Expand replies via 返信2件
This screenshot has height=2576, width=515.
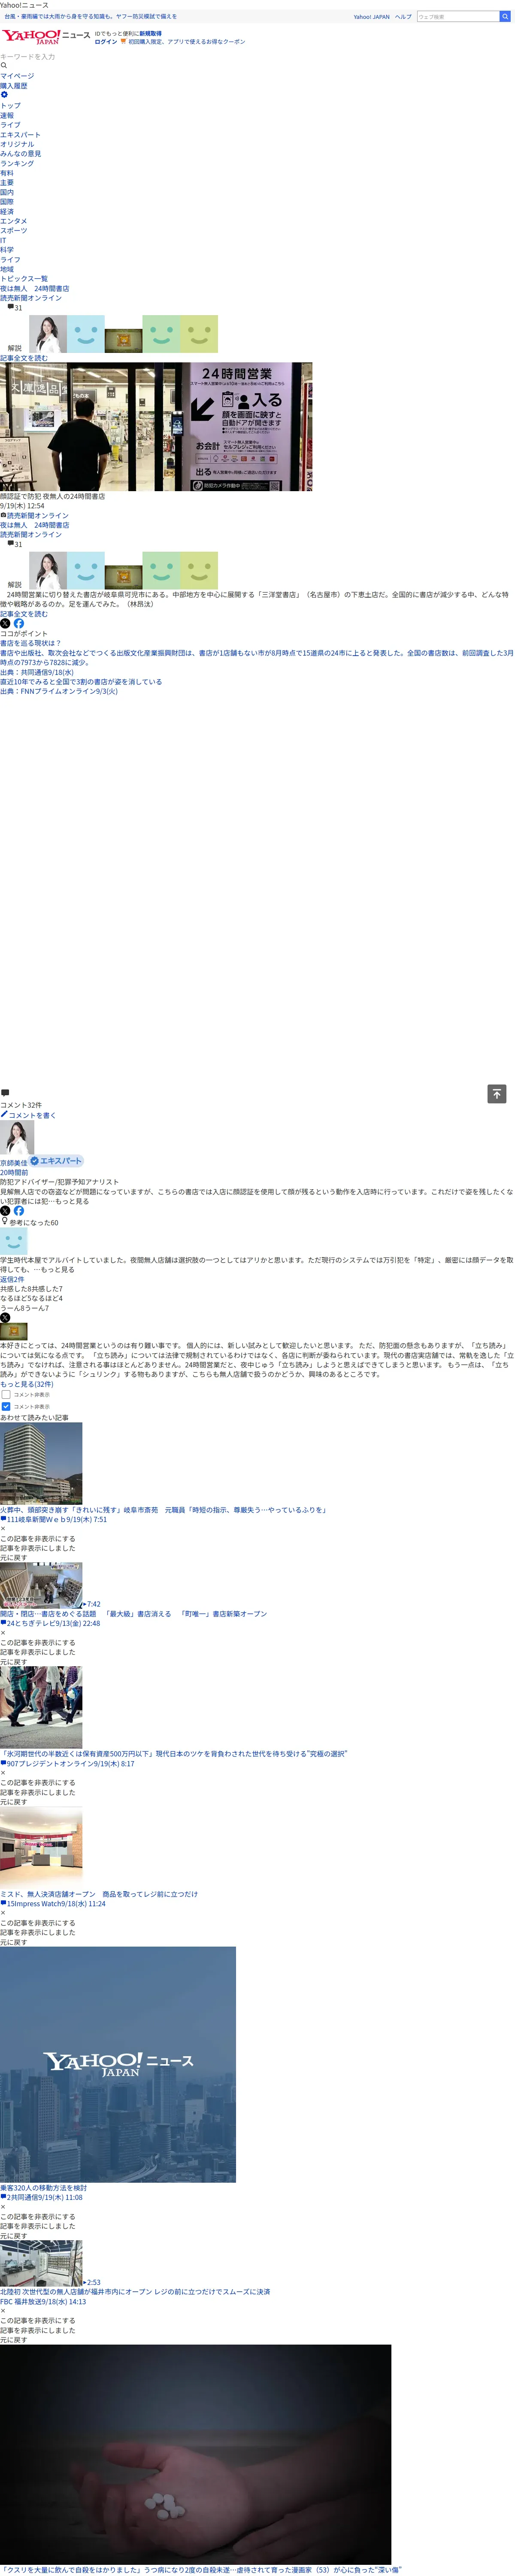click(x=12, y=1279)
